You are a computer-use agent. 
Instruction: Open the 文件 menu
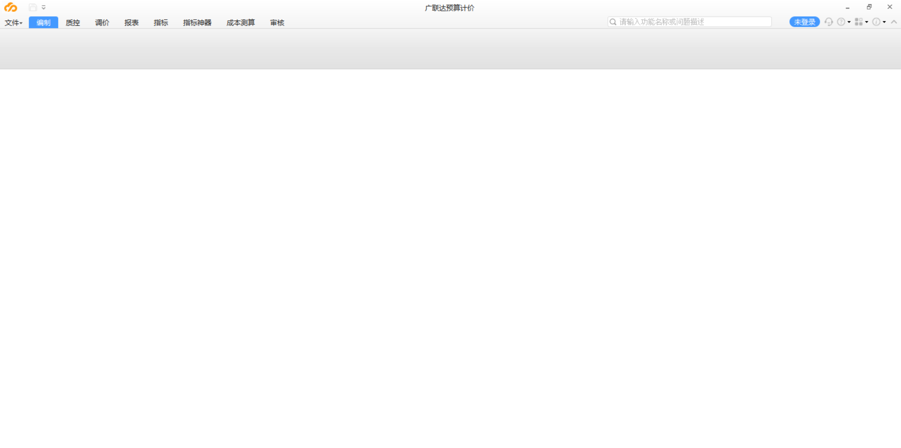pos(14,23)
